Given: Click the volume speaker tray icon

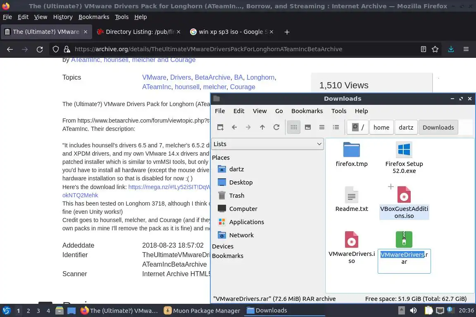Looking at the screenshot, I should (413, 310).
